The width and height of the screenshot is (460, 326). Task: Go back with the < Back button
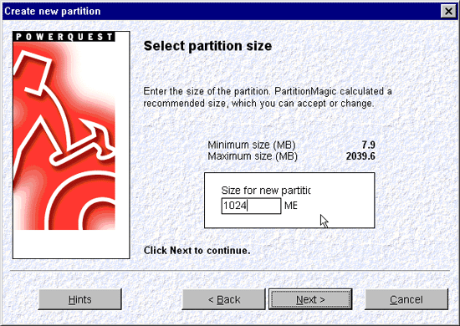tap(224, 299)
